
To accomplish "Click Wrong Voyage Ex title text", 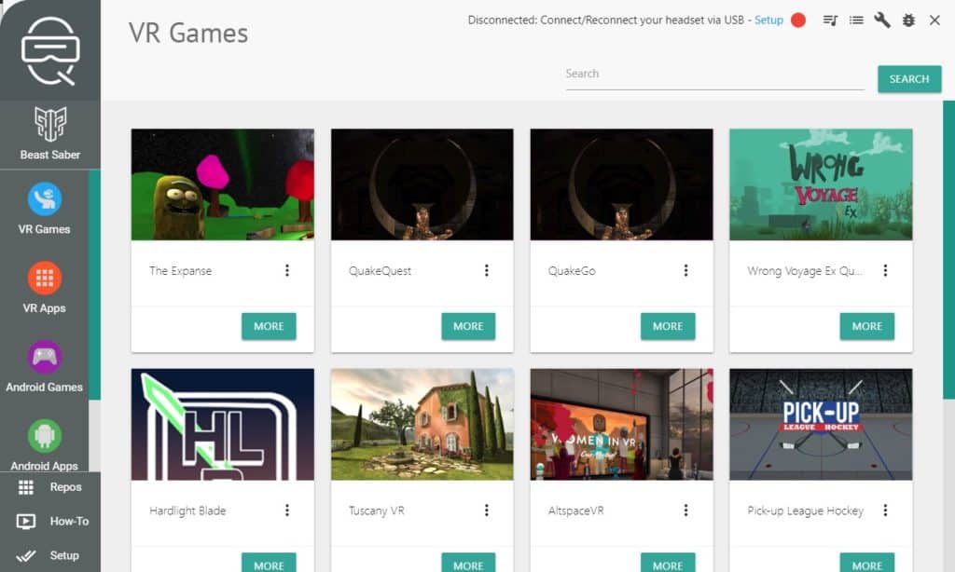I will (804, 271).
